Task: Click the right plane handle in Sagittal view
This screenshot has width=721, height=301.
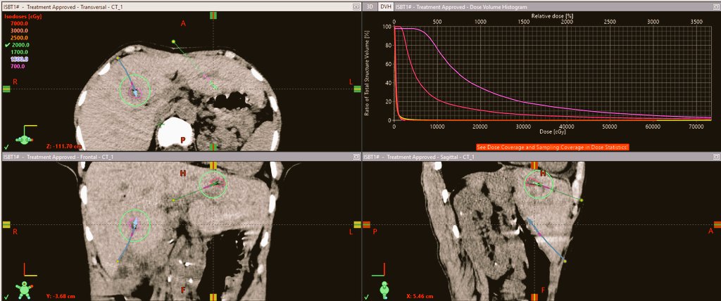Action: click(x=715, y=224)
